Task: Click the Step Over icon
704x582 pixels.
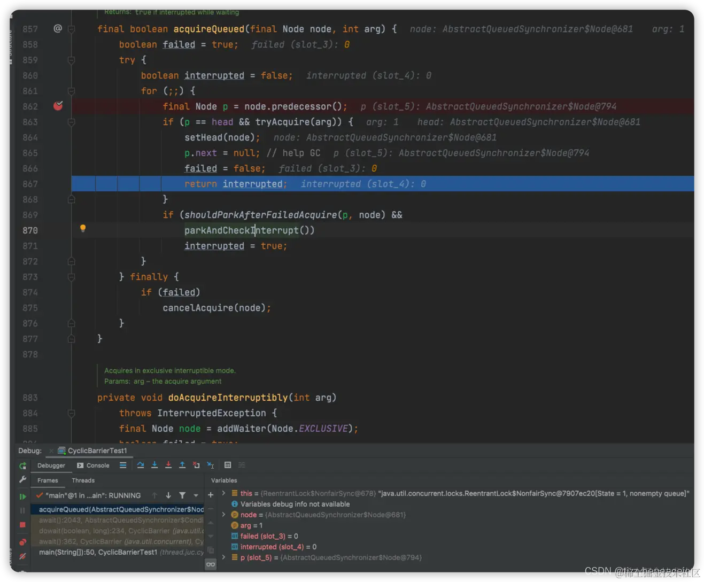Action: [140, 465]
